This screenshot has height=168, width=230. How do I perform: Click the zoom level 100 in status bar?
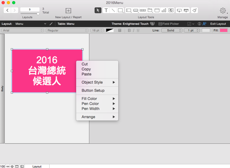pyautogui.click(x=2, y=166)
